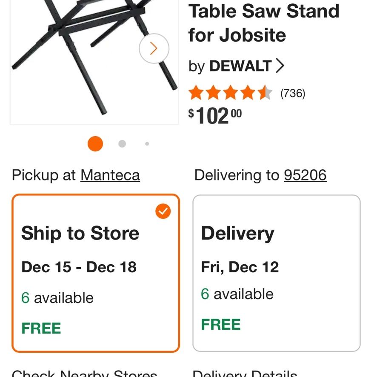Viewport: 377px width, 377px height.
Task: Change pickup store Manteca link
Action: tap(110, 175)
